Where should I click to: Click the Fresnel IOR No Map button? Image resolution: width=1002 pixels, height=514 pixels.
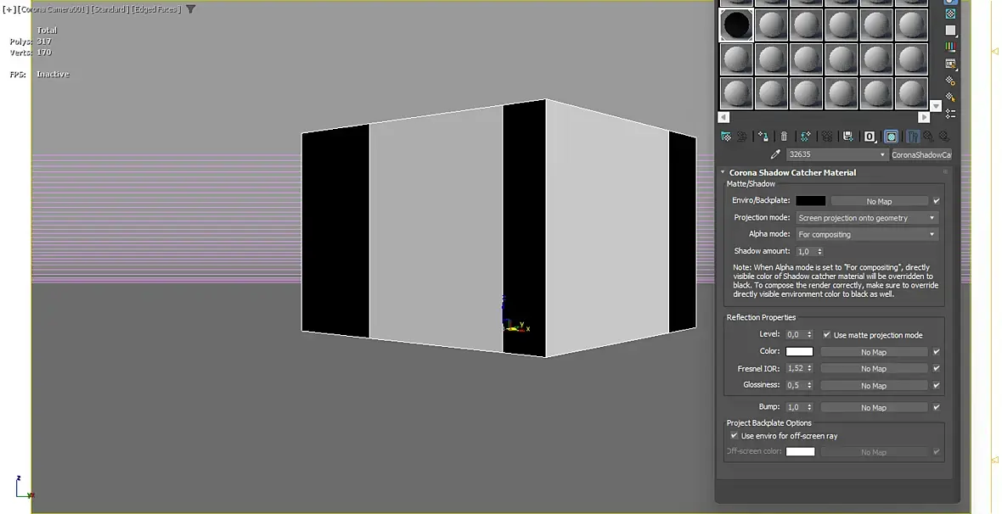[x=874, y=368]
